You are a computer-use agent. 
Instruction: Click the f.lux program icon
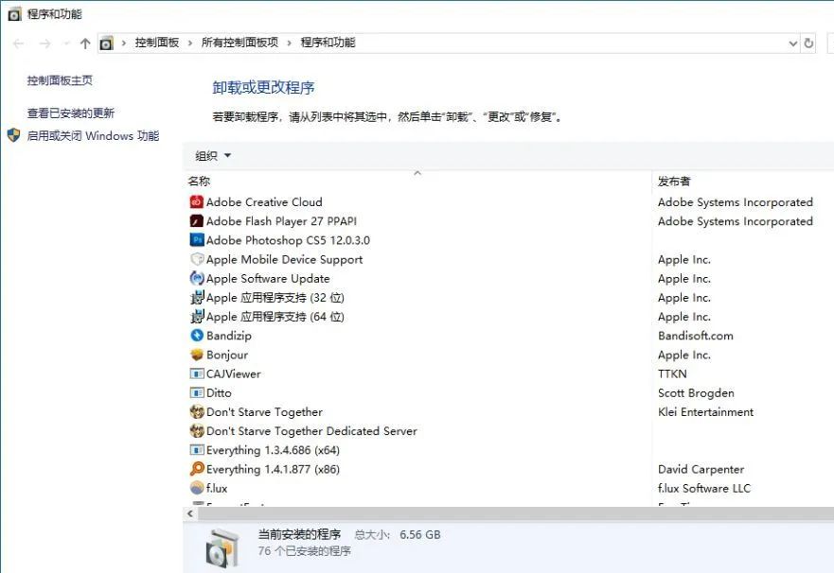(x=197, y=488)
